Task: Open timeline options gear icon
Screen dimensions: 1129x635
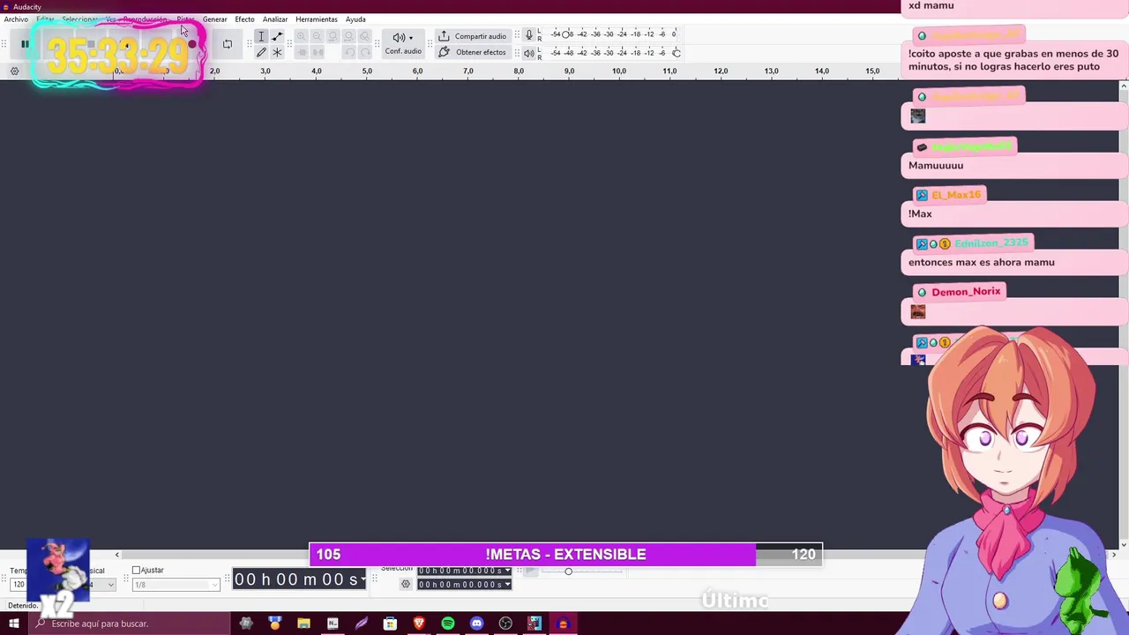Action: pos(14,71)
